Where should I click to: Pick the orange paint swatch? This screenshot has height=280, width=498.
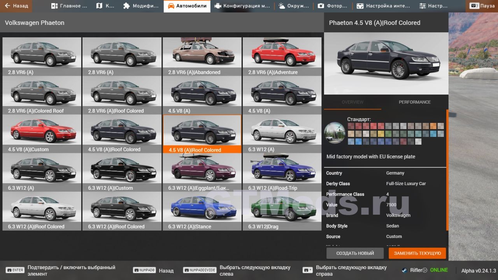(x=433, y=126)
